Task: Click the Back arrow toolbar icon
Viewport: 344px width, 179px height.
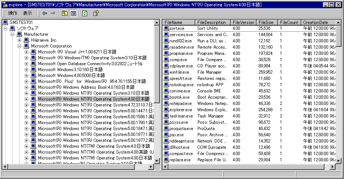Action: [x=45, y=13]
